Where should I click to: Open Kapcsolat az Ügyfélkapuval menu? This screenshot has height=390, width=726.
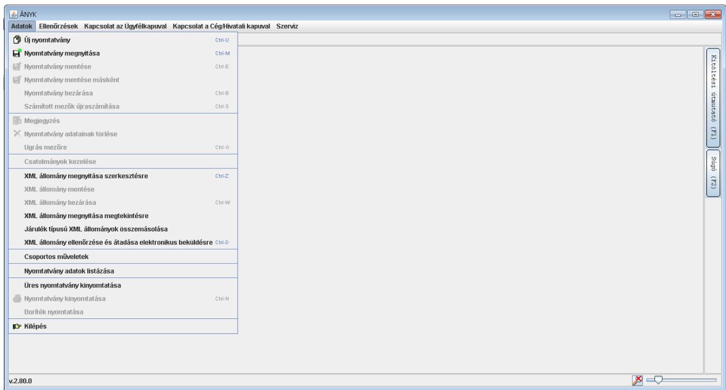tap(125, 27)
